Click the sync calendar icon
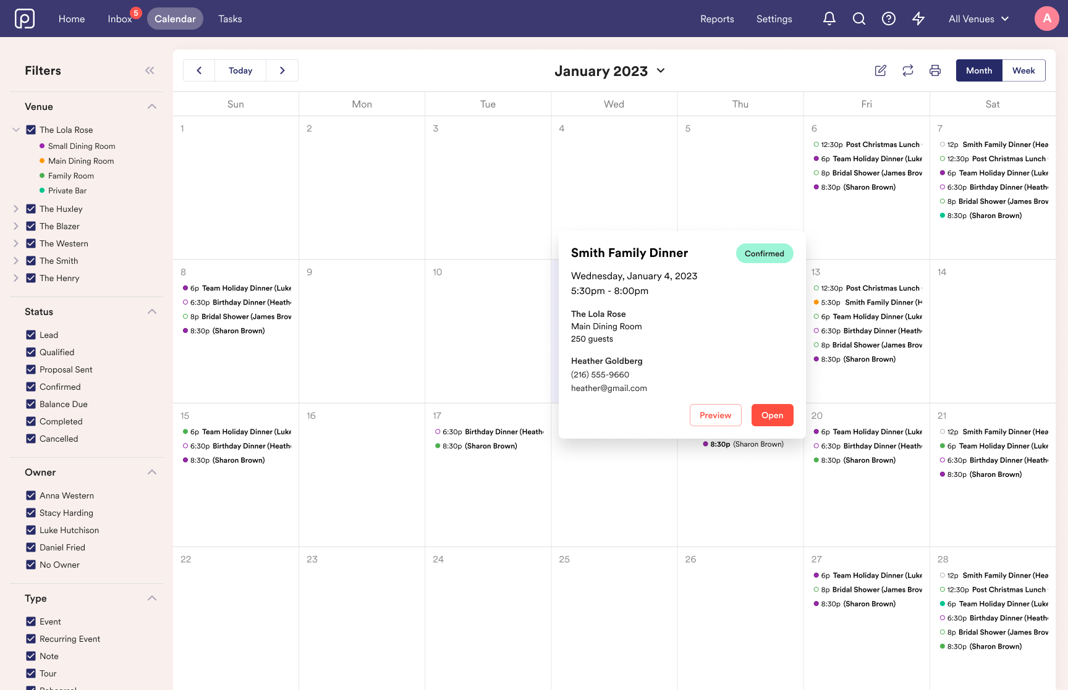This screenshot has height=690, width=1068. click(x=907, y=70)
